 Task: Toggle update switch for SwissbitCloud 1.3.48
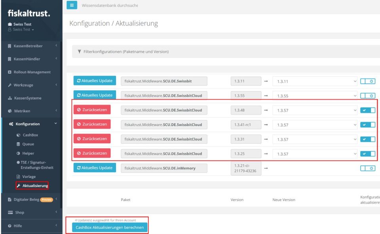[367, 110]
